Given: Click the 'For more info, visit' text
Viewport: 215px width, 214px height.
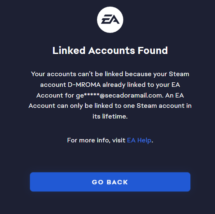Looking at the screenshot, I should pyautogui.click(x=96, y=140).
